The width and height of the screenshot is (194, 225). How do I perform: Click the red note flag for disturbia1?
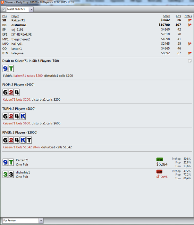coord(190,25)
